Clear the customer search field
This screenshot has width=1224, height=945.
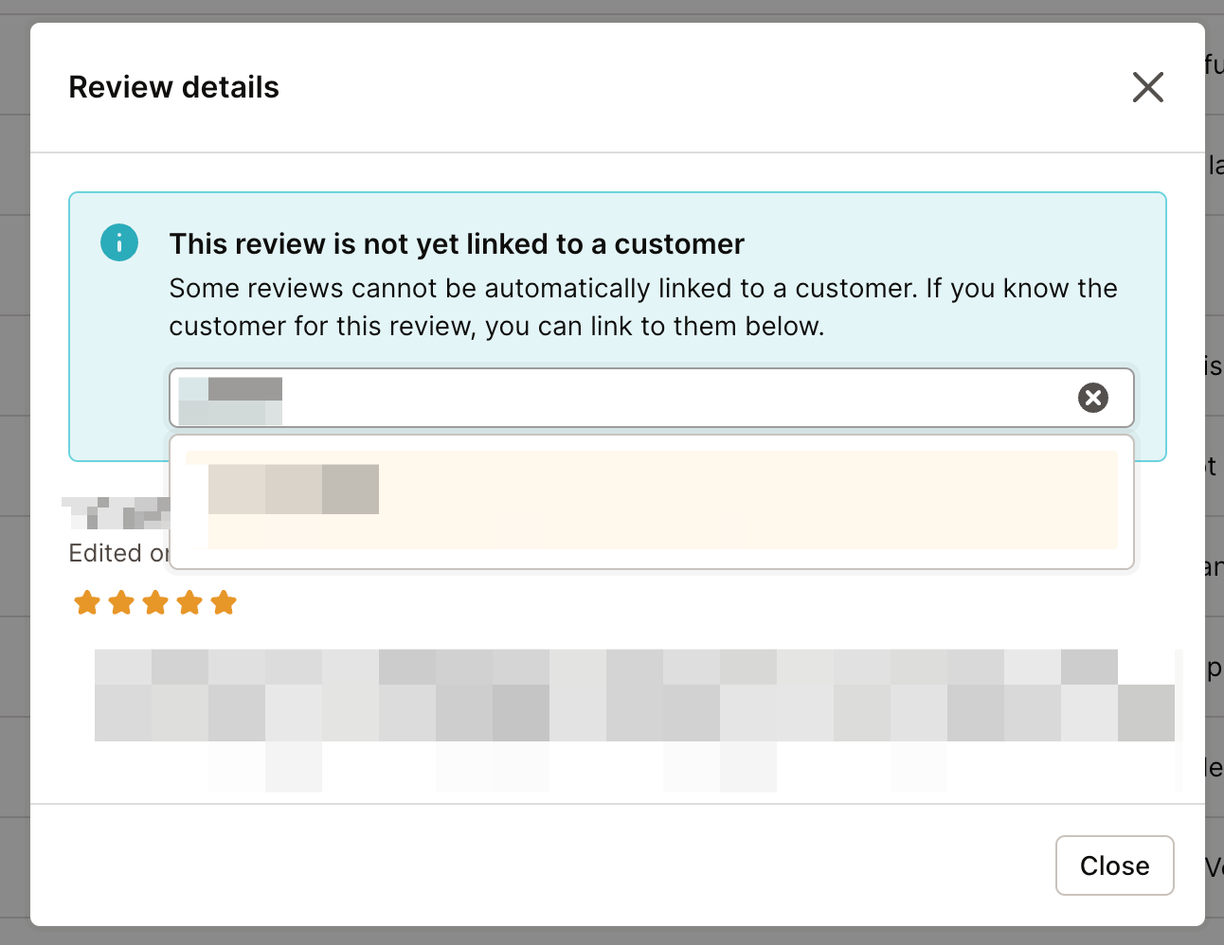(1093, 398)
